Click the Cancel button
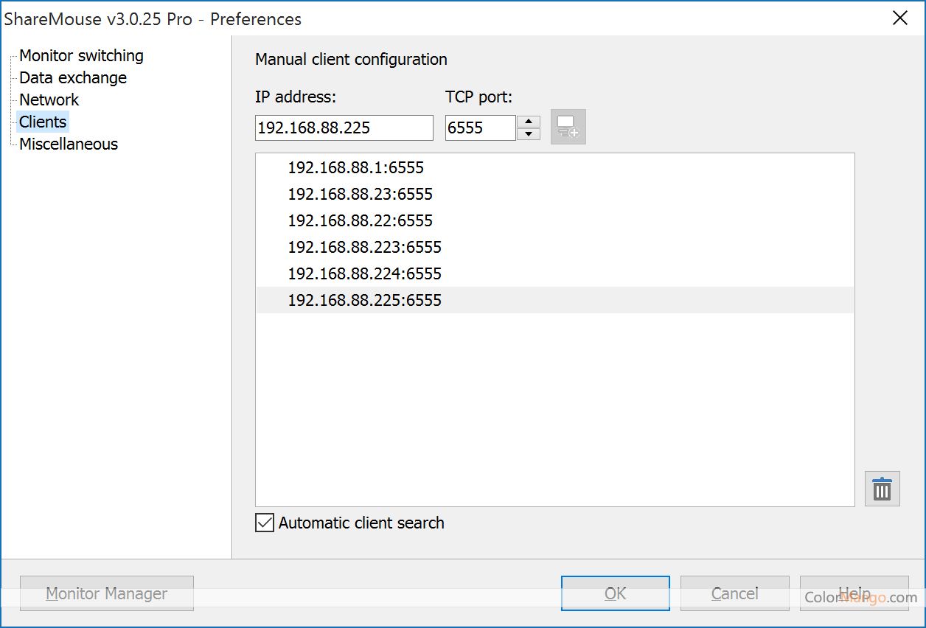This screenshot has height=628, width=926. [x=735, y=593]
